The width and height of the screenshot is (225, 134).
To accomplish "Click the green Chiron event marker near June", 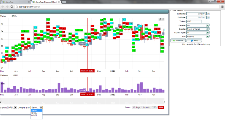I will pos(25,31).
